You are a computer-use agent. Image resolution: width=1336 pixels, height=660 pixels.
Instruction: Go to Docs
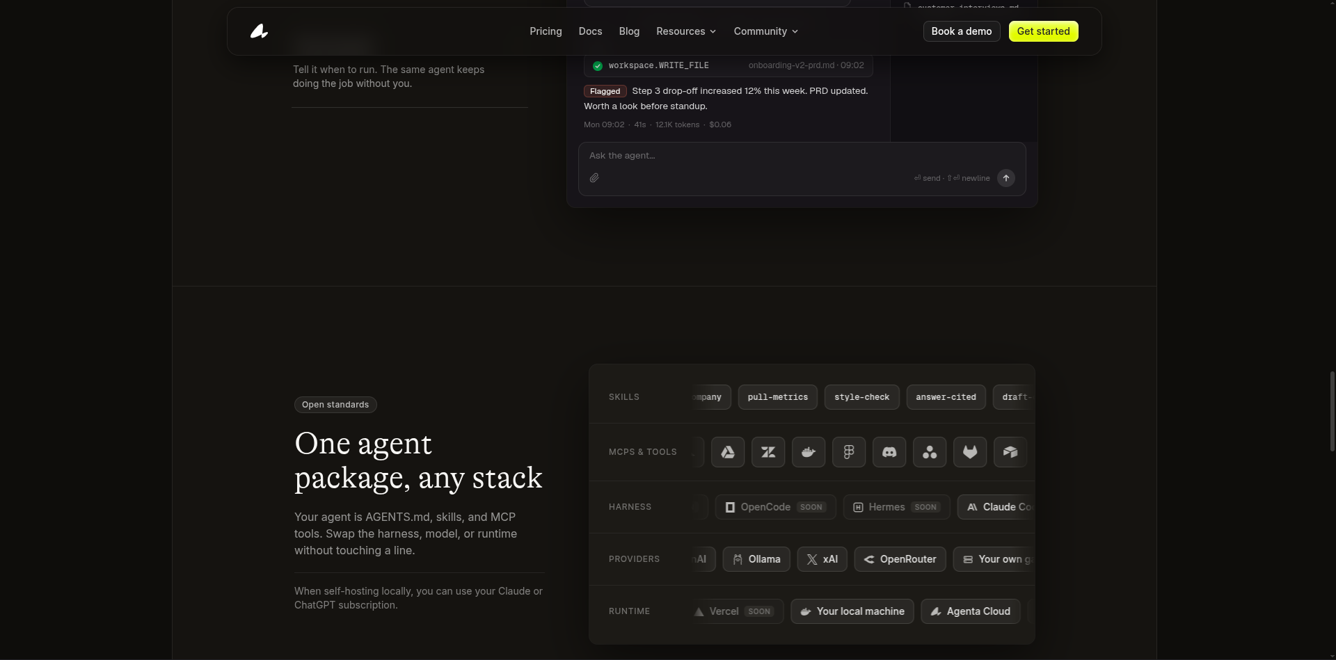(590, 31)
